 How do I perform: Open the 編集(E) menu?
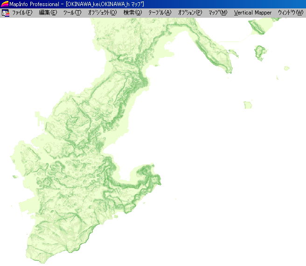[48, 13]
